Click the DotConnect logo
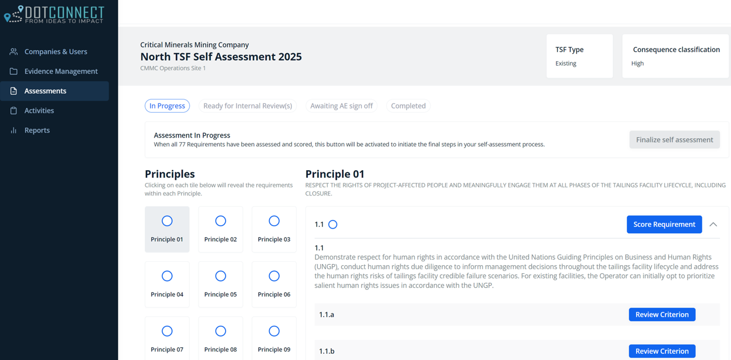The width and height of the screenshot is (731, 360). (x=54, y=14)
